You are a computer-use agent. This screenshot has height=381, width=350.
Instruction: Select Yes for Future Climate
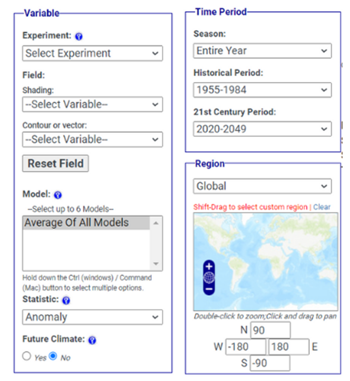pyautogui.click(x=27, y=356)
